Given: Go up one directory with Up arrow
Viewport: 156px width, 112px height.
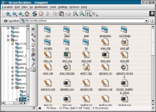Looking at the screenshot, I should (8, 14).
